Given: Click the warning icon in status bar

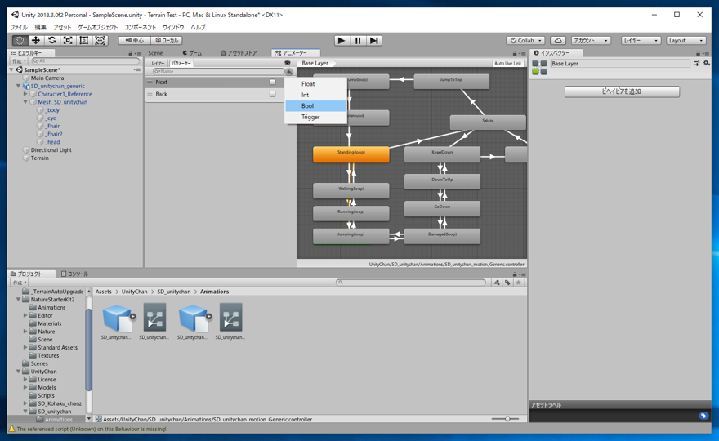Looking at the screenshot, I should pyautogui.click(x=12, y=429).
